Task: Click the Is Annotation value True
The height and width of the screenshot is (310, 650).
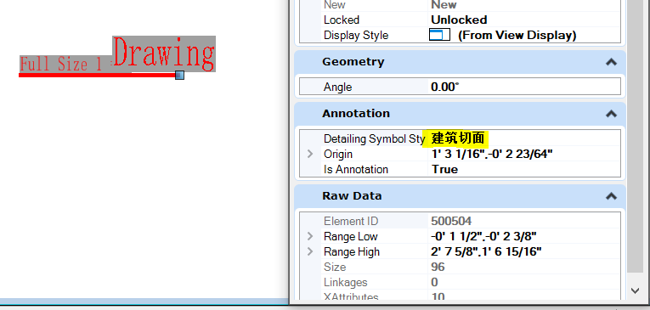Action: [x=444, y=170]
